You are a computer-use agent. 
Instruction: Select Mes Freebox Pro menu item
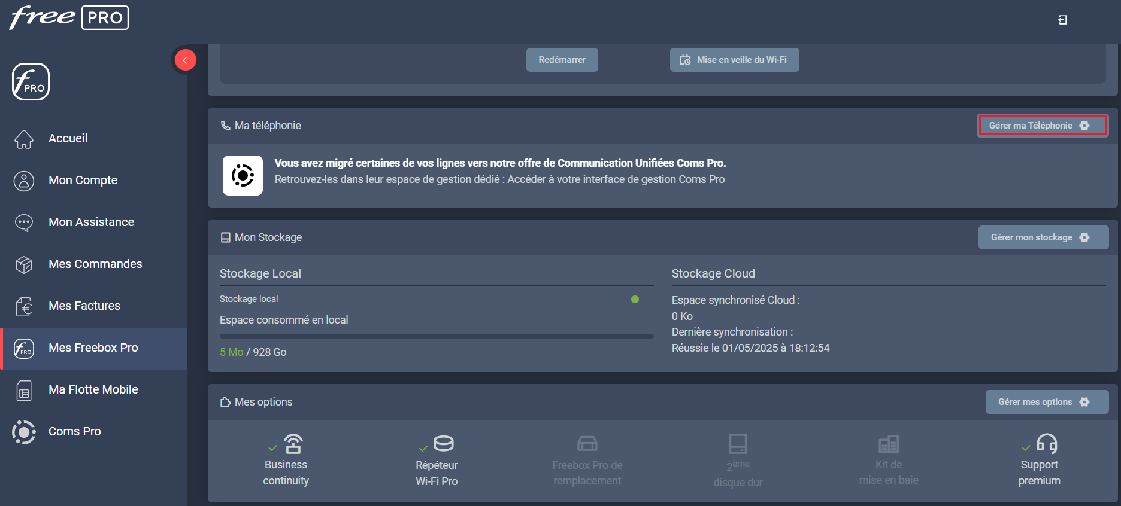pos(93,348)
